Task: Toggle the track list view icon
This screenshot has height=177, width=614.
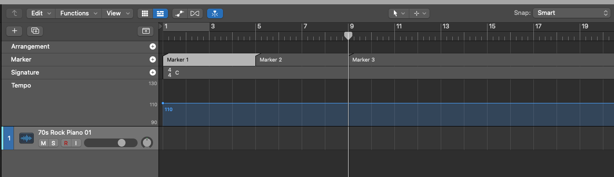Action: (160, 13)
